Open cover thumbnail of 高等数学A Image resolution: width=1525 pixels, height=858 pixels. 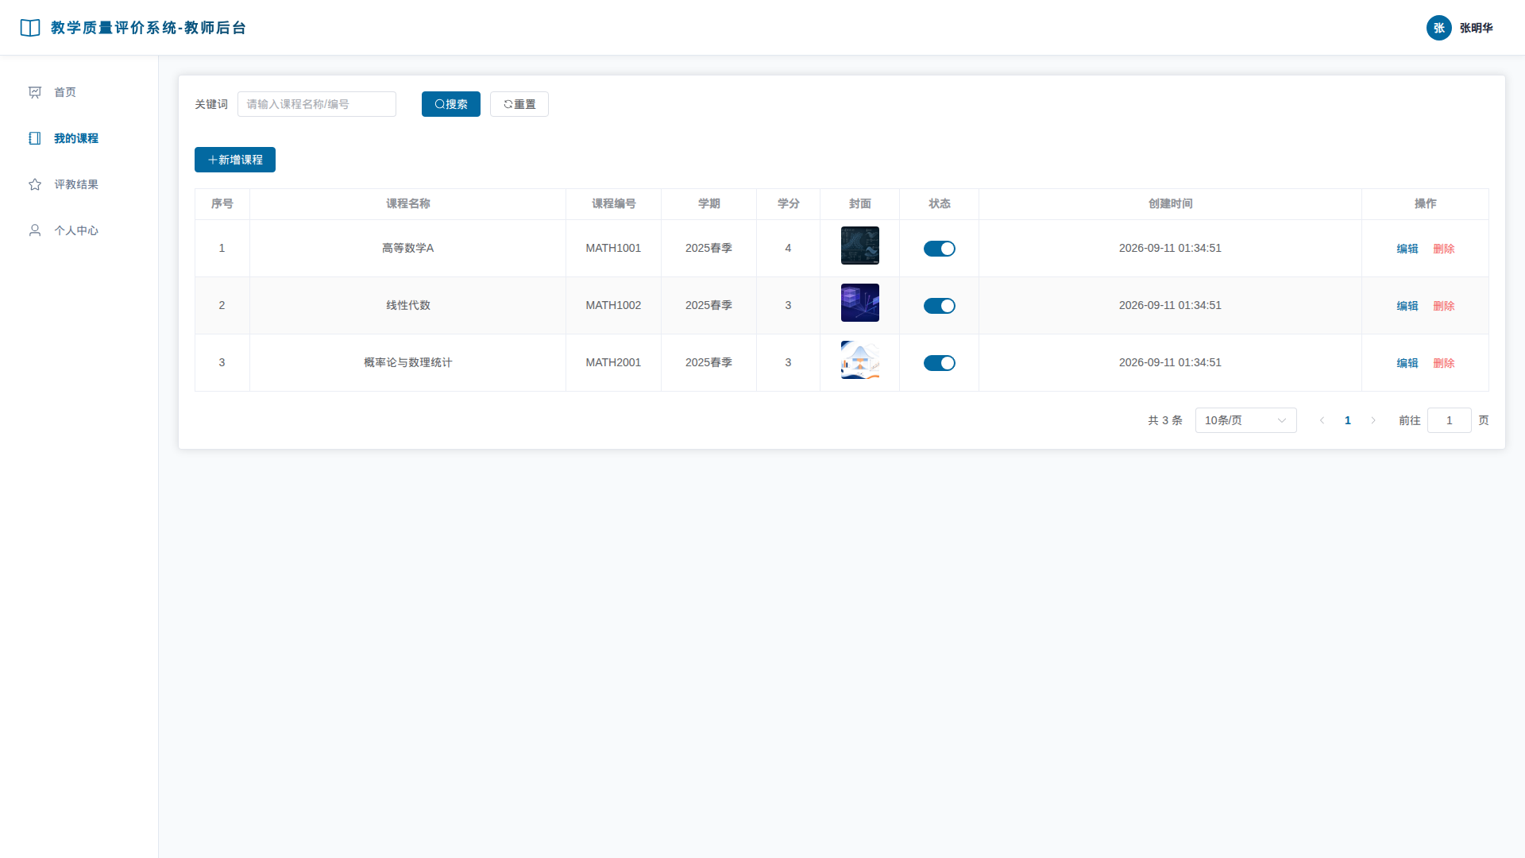(860, 245)
